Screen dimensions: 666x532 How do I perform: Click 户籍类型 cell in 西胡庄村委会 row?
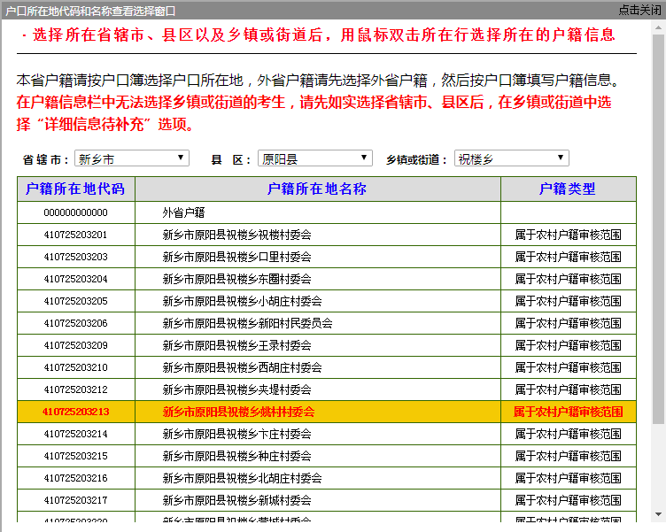pyautogui.click(x=569, y=367)
